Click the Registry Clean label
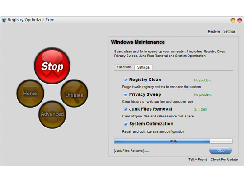The image size is (244, 183). point(145,80)
